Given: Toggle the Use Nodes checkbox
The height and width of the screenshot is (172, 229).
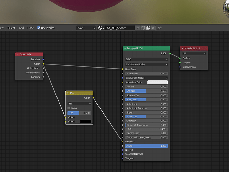Looking at the screenshot, I should (x=39, y=28).
